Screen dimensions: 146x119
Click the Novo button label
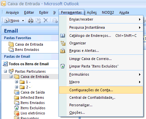[15, 21]
